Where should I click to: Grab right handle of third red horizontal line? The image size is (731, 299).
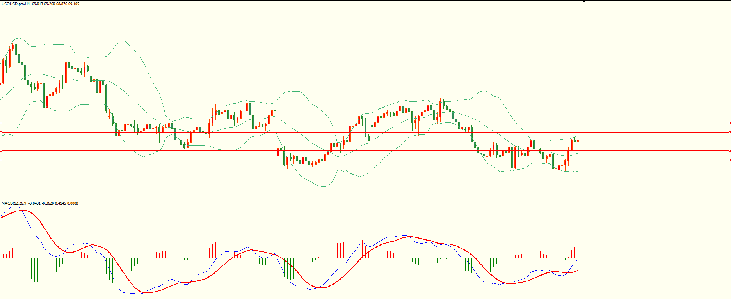coord(729,150)
